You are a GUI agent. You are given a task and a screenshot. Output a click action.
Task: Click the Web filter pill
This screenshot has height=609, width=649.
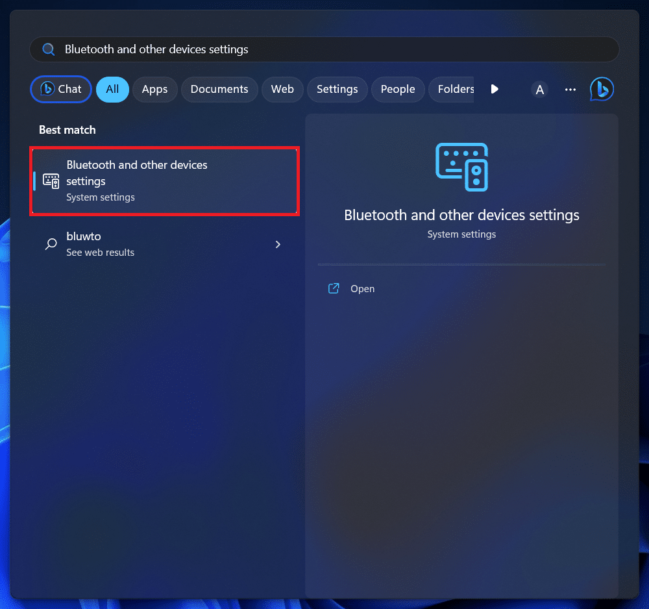point(282,90)
